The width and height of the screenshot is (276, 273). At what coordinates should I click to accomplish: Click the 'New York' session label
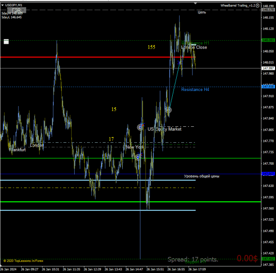135,147
